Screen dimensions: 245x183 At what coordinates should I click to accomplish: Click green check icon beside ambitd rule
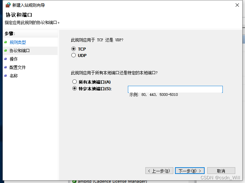pos(74,181)
